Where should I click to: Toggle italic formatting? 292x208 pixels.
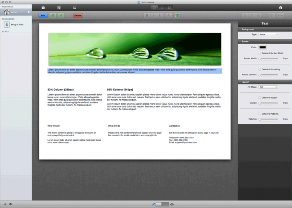point(153,16)
